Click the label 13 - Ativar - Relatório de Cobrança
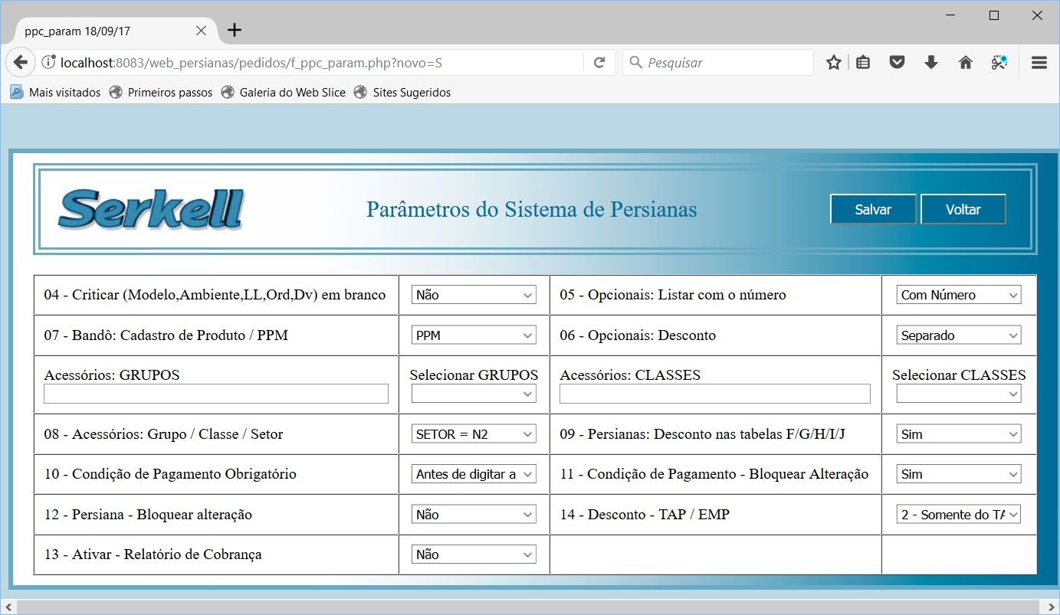The image size is (1060, 615). click(153, 554)
